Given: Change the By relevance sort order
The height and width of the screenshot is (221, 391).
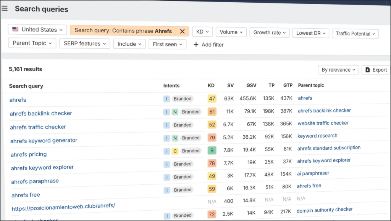Looking at the screenshot, I should click(338, 70).
